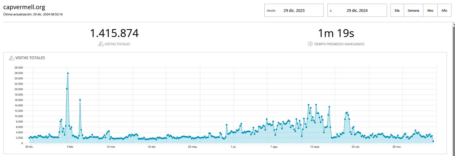This screenshot has height=156, width=455.
Task: Choose the Mes range button
Action: tap(430, 11)
